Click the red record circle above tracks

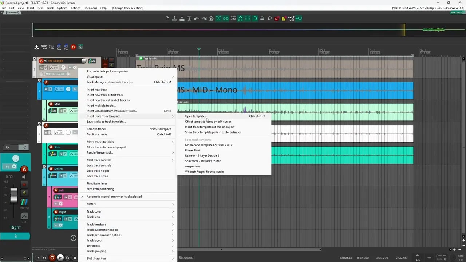click(x=73, y=47)
